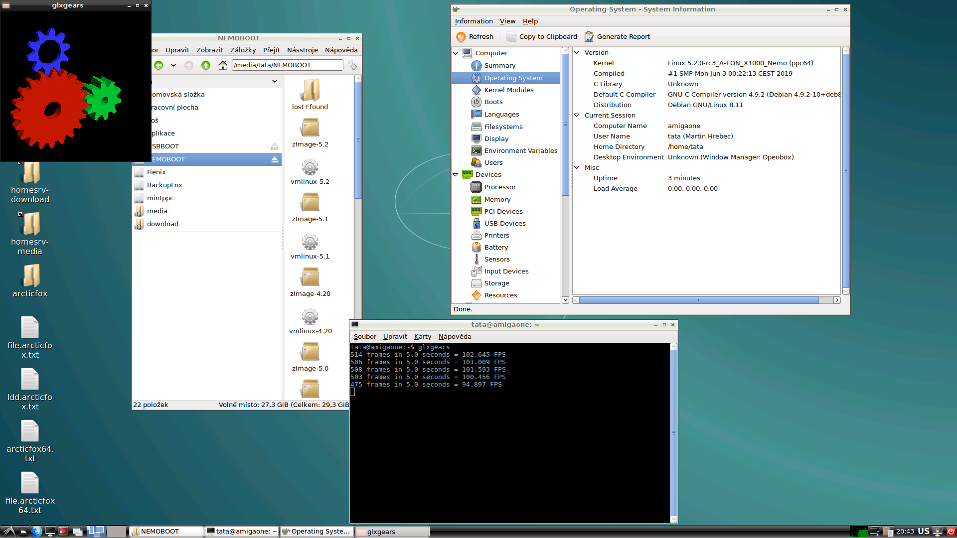Eject the NEMOBOOT volume

tap(274, 159)
